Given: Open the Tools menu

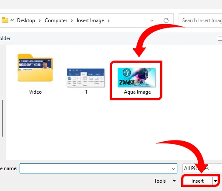Looking at the screenshot, I should pos(160,181).
